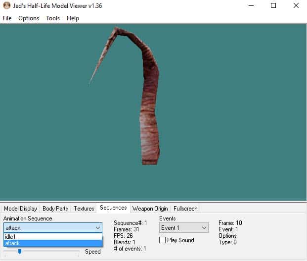
Task: Click the 'Frames: 31' text
Action: pos(126,229)
